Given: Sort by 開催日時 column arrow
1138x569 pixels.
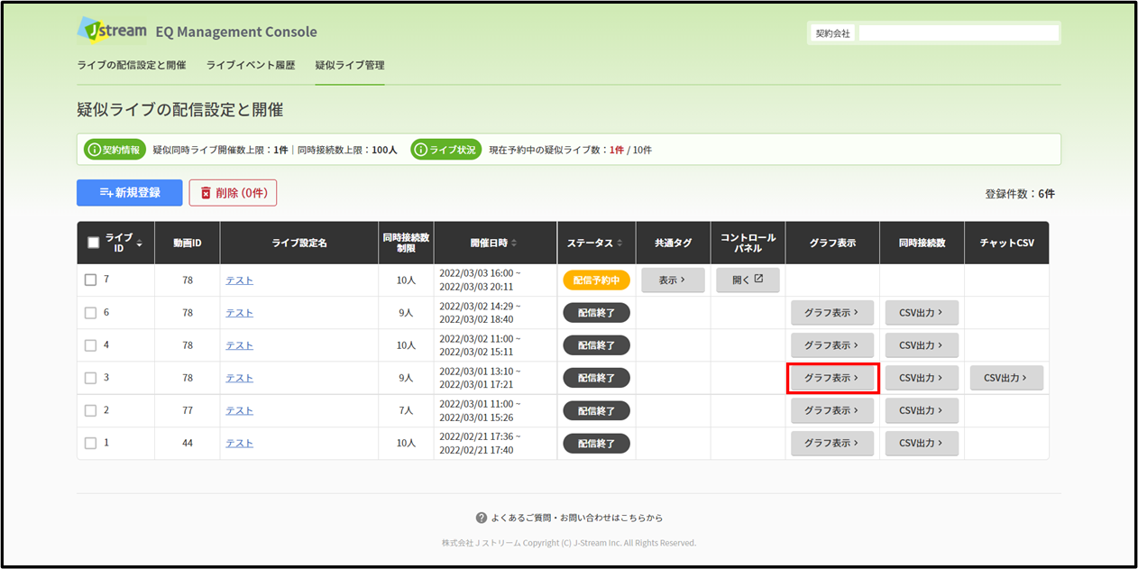Looking at the screenshot, I should [x=514, y=243].
